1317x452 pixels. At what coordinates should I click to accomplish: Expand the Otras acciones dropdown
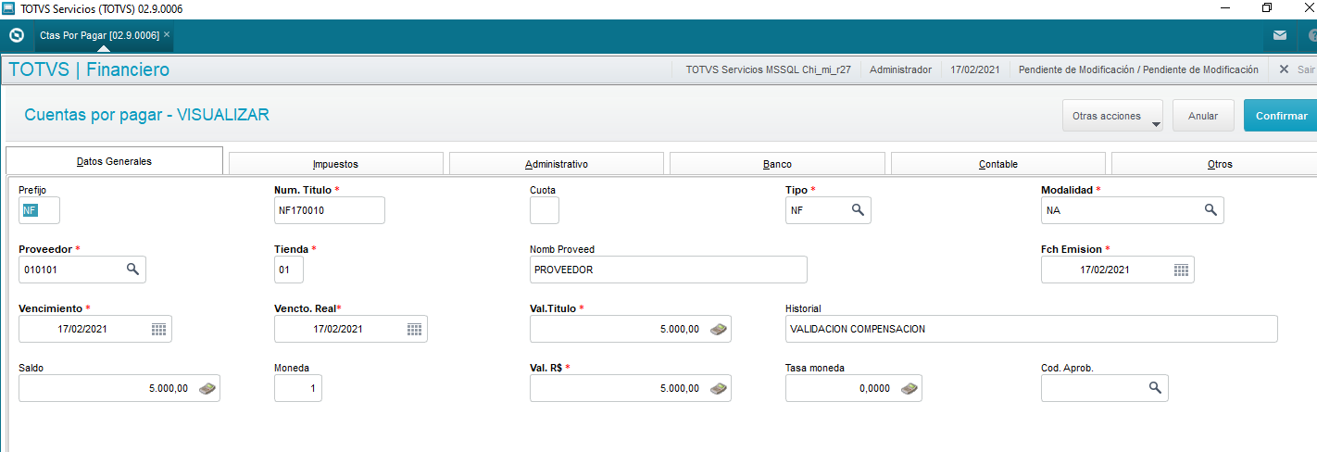pyautogui.click(x=1112, y=116)
